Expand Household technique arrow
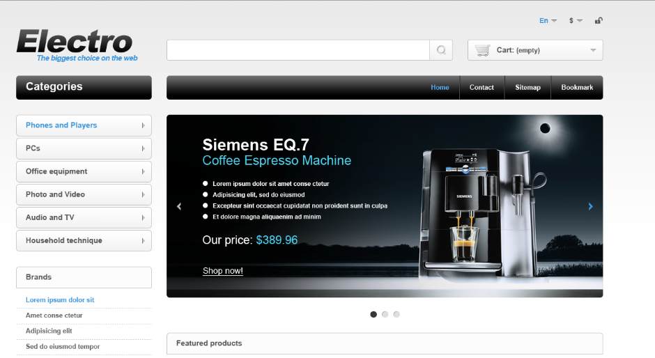This screenshot has width=655, height=358. tap(143, 240)
